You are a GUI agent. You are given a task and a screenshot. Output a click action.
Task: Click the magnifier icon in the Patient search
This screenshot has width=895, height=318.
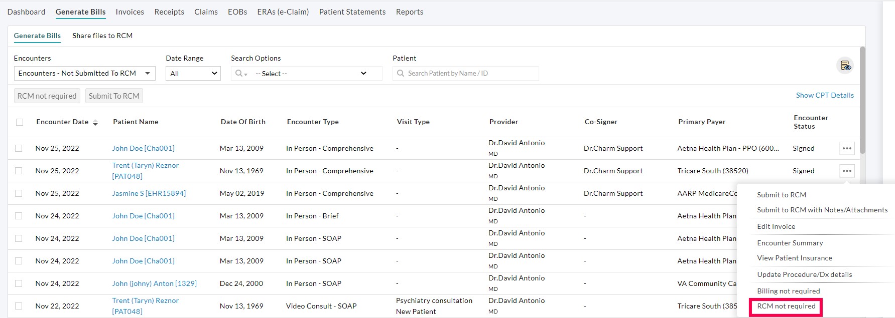tap(401, 73)
